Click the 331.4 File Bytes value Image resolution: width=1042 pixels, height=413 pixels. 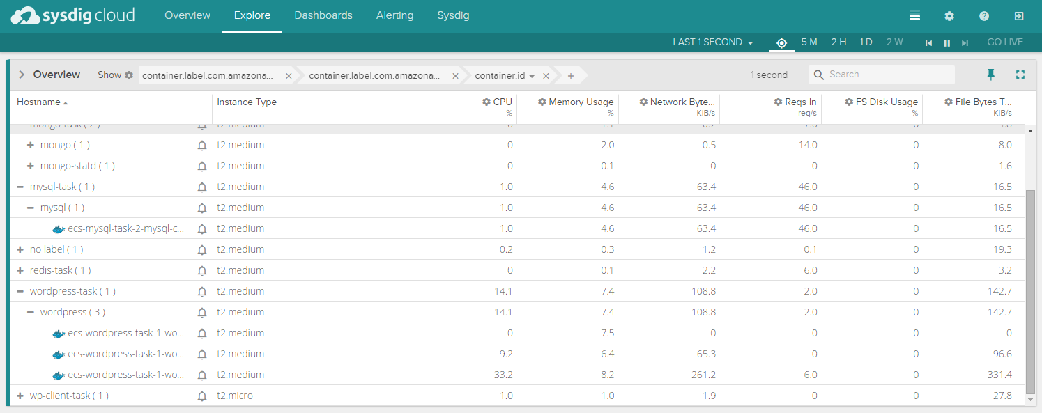coord(999,375)
